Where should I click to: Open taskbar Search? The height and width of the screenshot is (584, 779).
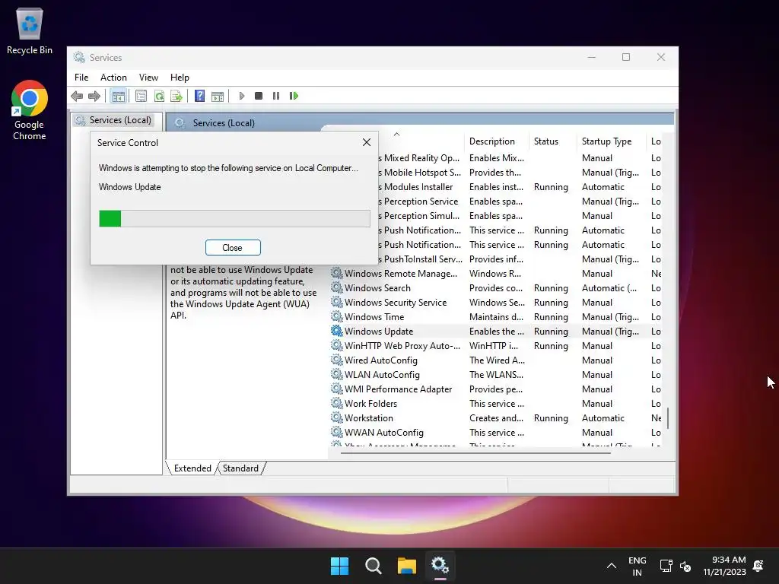click(373, 566)
